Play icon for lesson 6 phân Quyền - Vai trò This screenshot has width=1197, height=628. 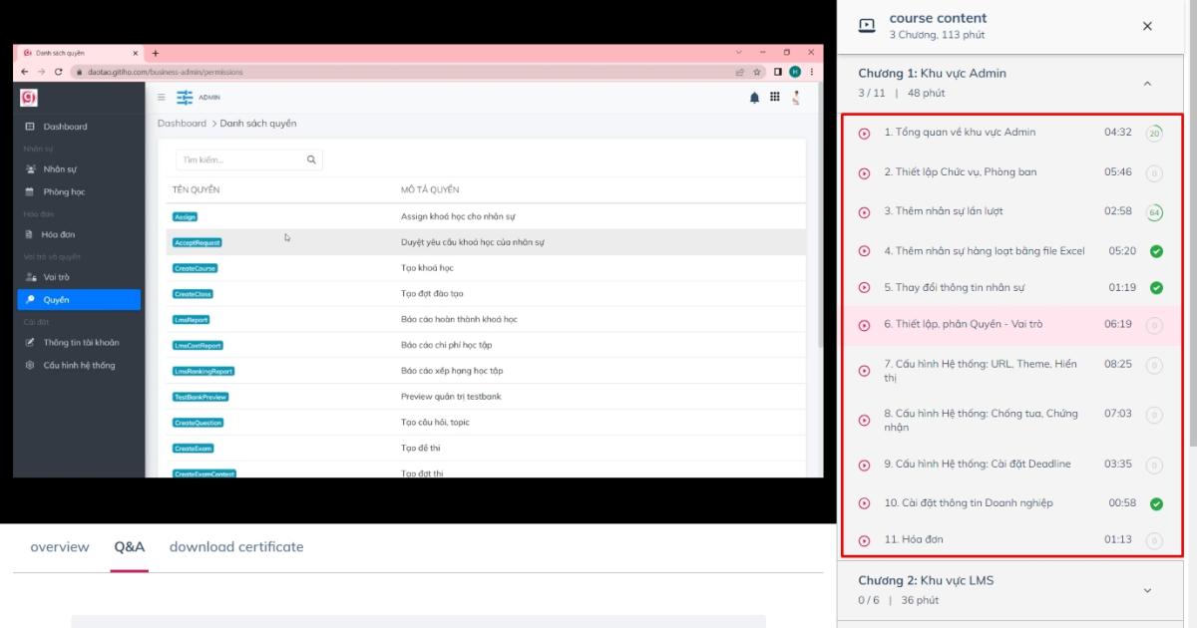[x=865, y=325]
